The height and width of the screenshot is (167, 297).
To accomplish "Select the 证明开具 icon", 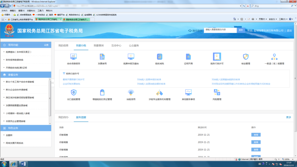I will (x=188, y=57).
